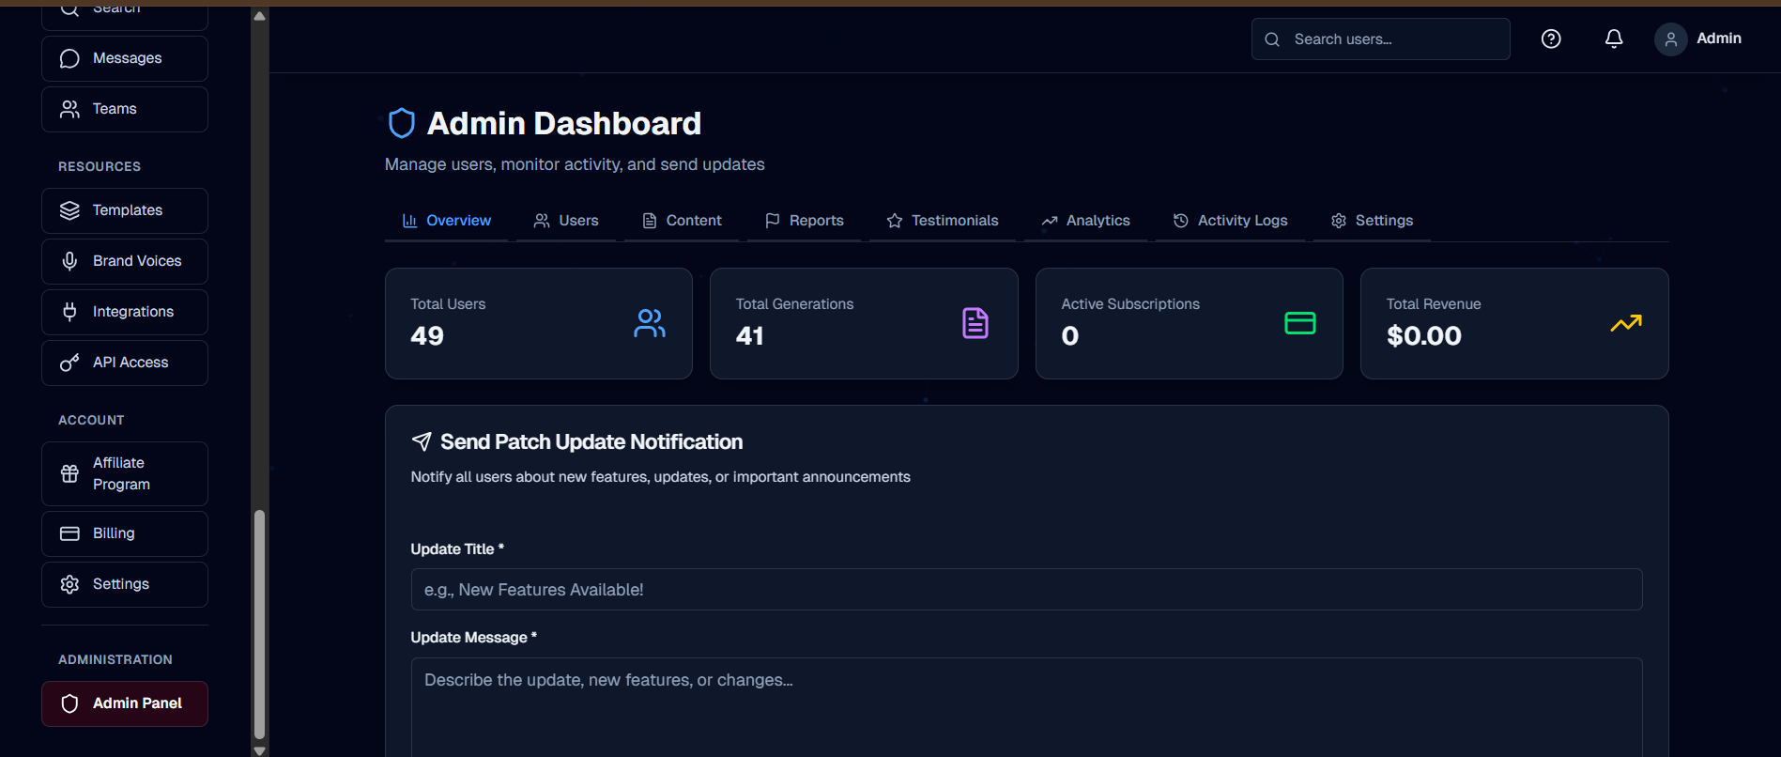Open the Affiliate Program page

[x=125, y=473]
